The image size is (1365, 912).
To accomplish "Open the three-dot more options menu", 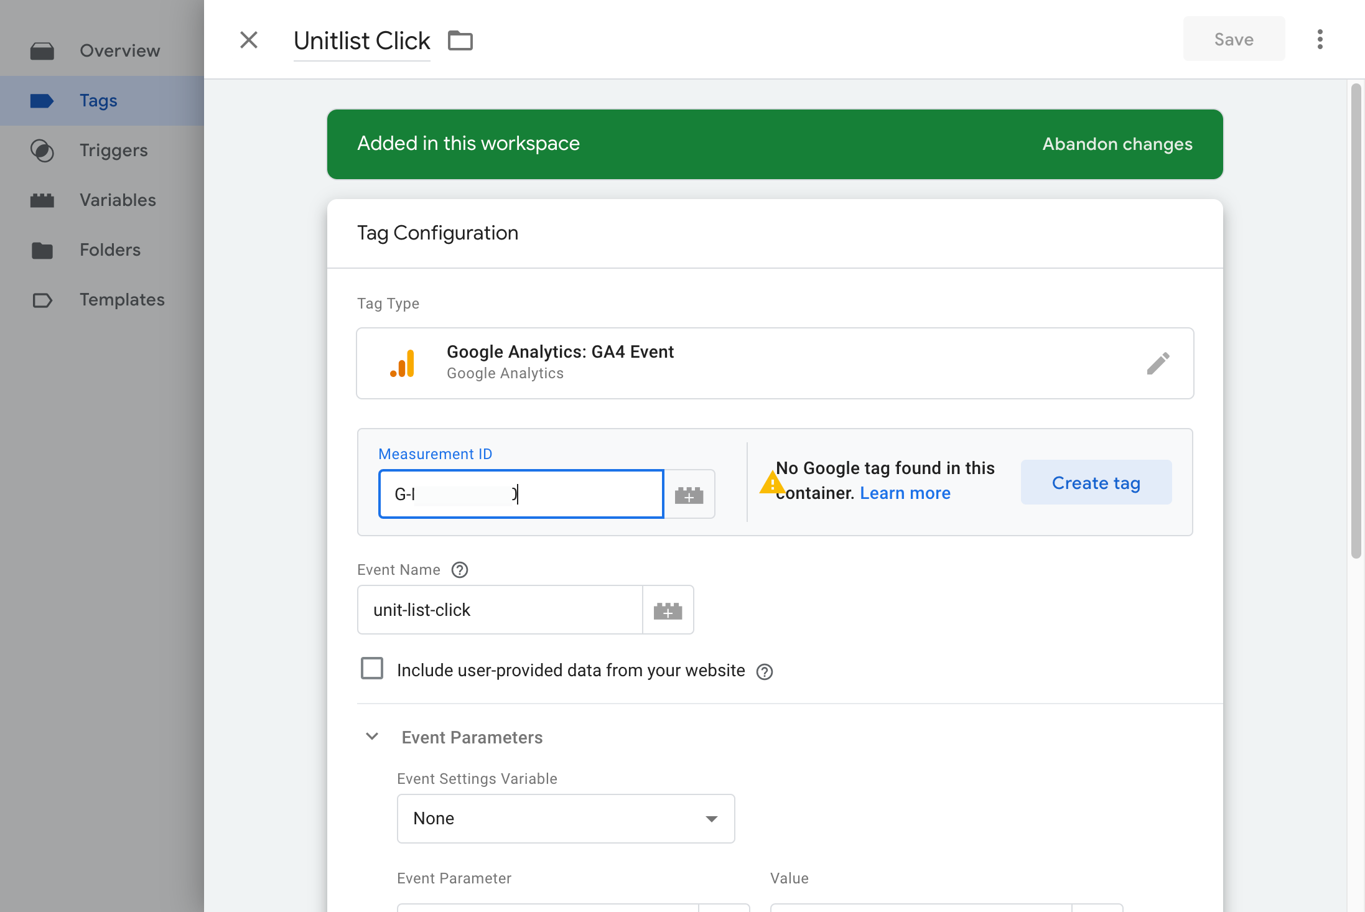I will coord(1320,39).
